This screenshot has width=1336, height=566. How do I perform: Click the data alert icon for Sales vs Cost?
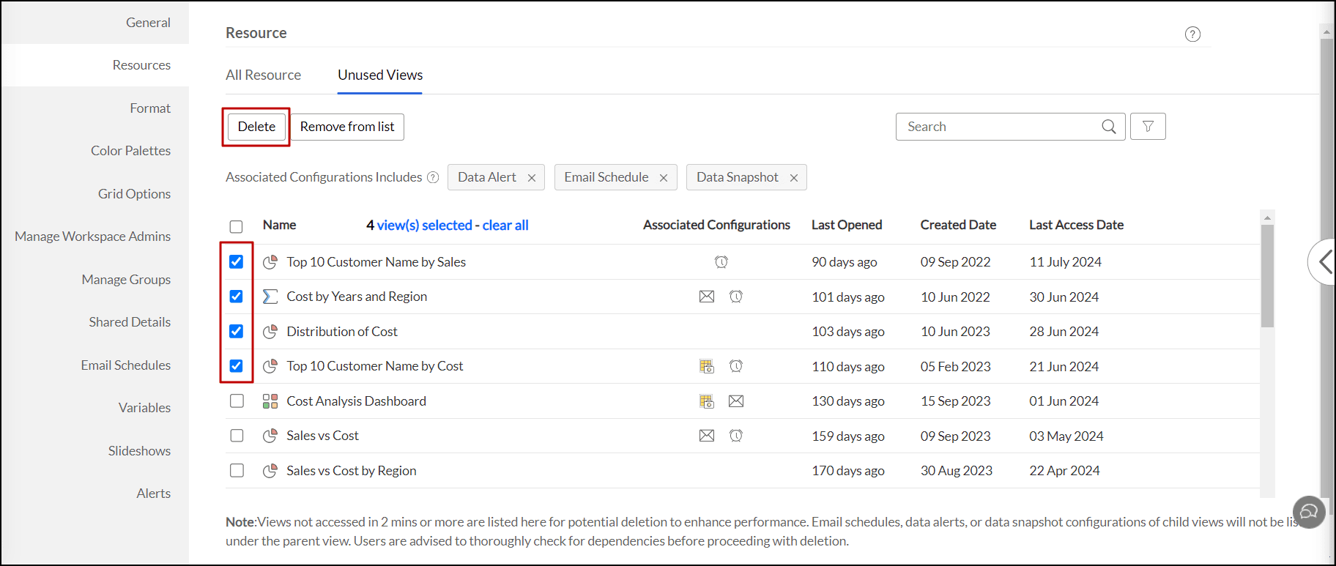coord(735,436)
